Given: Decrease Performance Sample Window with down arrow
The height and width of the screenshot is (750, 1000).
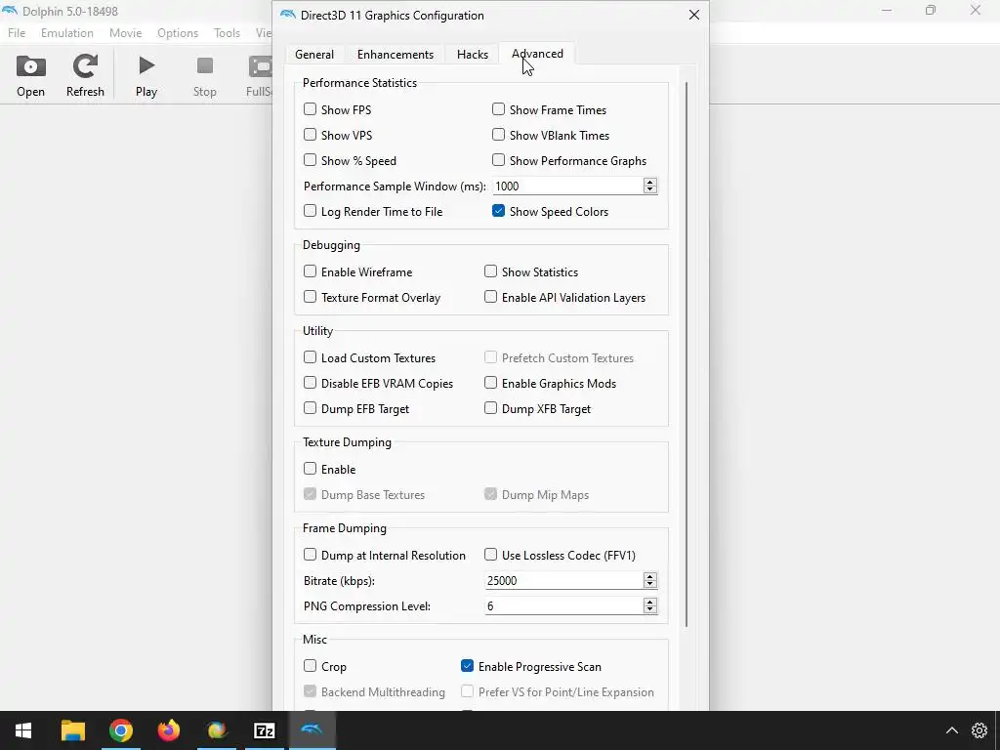Looking at the screenshot, I should [649, 190].
